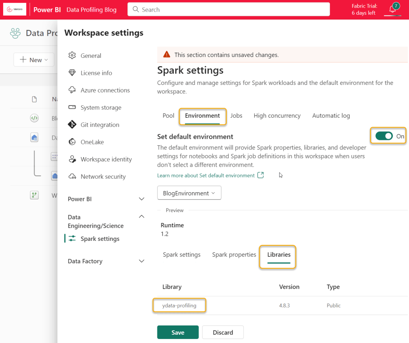Expand the Power BI settings section
The width and height of the screenshot is (409, 343).
pos(141,199)
